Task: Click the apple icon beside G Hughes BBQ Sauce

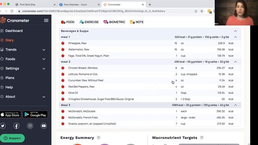Action: pyautogui.click(x=63, y=99)
